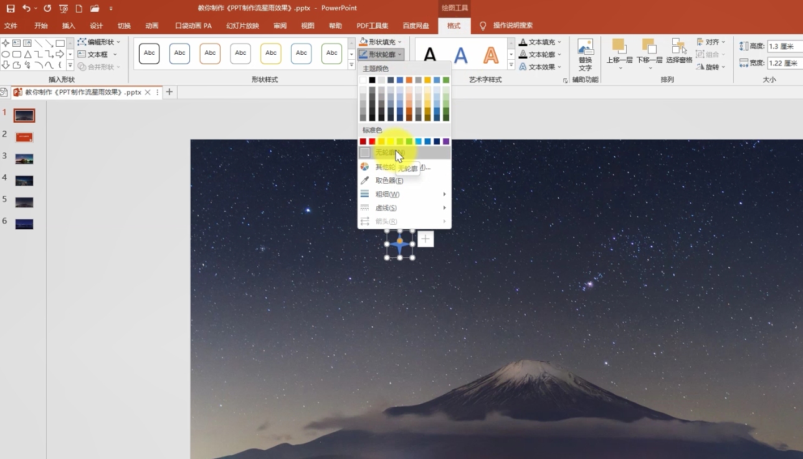The width and height of the screenshot is (803, 459).
Task: Select the oval shape in shape gallery
Action: tap(6, 54)
